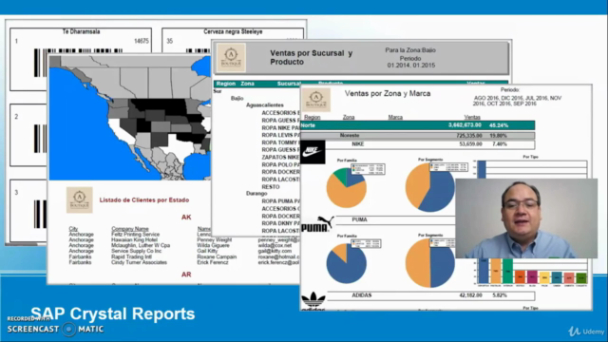
Task: Click the ROPA TOMMY product line
Action: pyautogui.click(x=281, y=142)
